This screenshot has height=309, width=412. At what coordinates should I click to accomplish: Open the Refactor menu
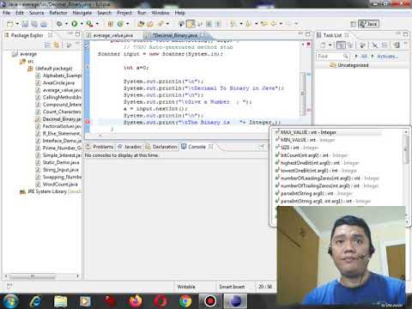58,13
